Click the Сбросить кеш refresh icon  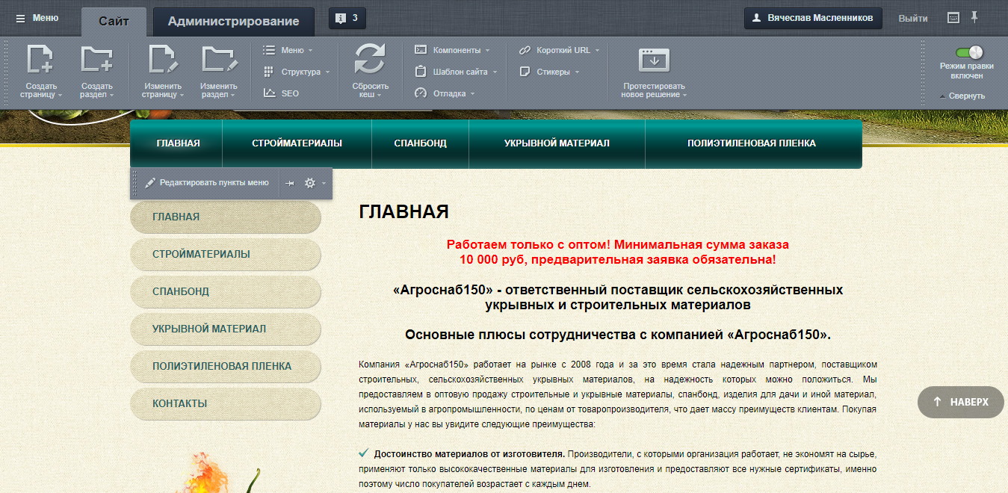369,60
